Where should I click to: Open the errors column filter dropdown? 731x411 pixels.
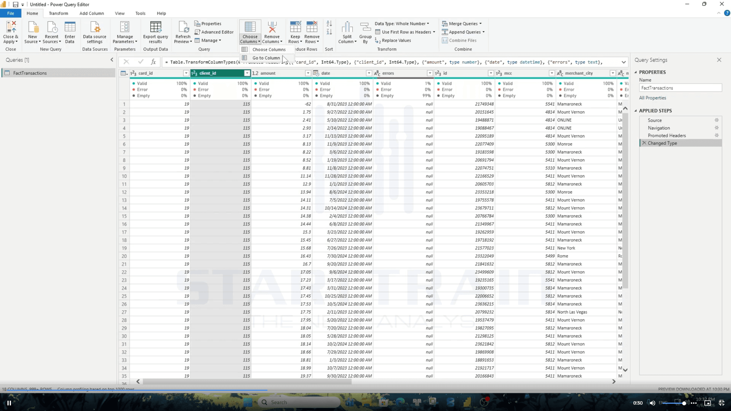pyautogui.click(x=430, y=73)
